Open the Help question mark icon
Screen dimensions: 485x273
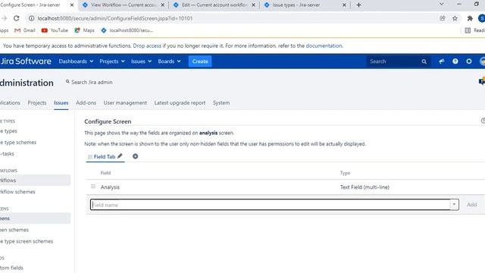(x=455, y=61)
